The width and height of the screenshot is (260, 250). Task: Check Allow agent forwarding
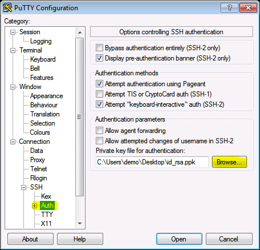(99, 131)
